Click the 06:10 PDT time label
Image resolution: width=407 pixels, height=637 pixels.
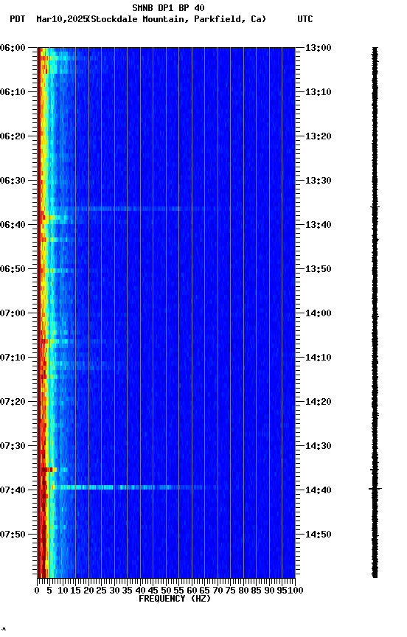click(13, 92)
